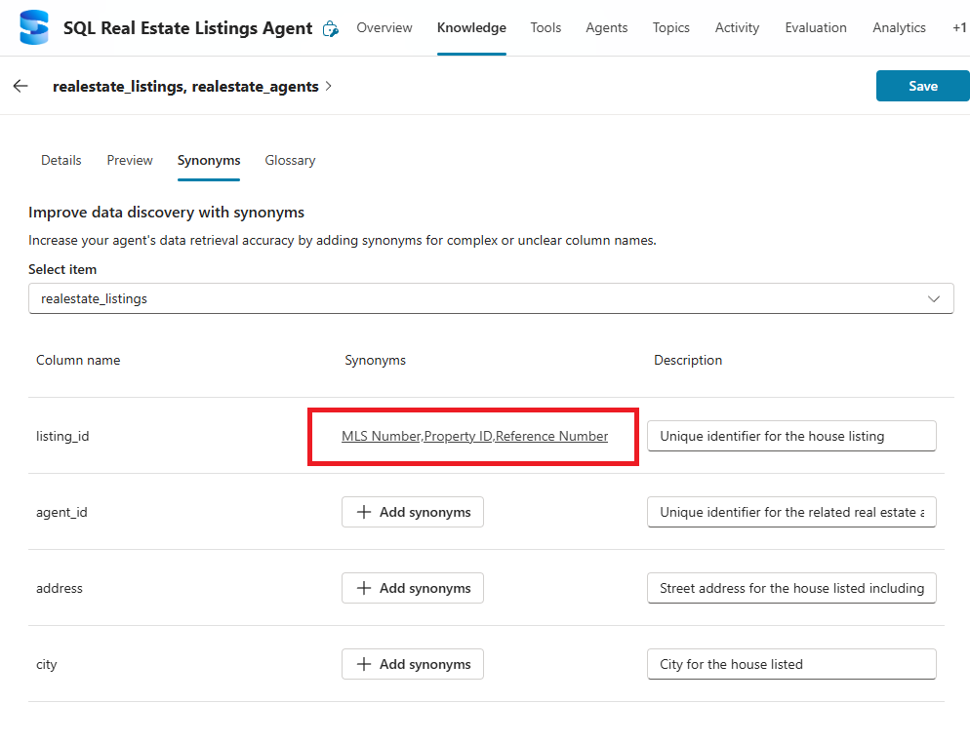Click the chevron next to realestate_agents breadcrumb
970x742 pixels.
329,86
